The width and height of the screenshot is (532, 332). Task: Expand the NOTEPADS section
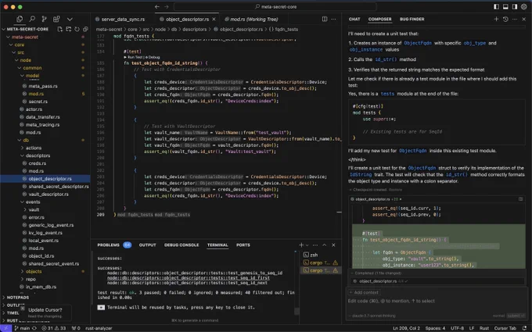click(18, 298)
